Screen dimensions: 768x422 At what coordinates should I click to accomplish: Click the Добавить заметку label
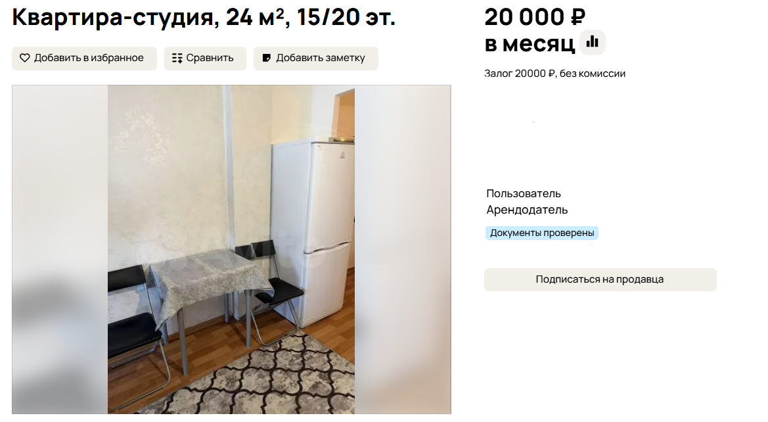321,58
